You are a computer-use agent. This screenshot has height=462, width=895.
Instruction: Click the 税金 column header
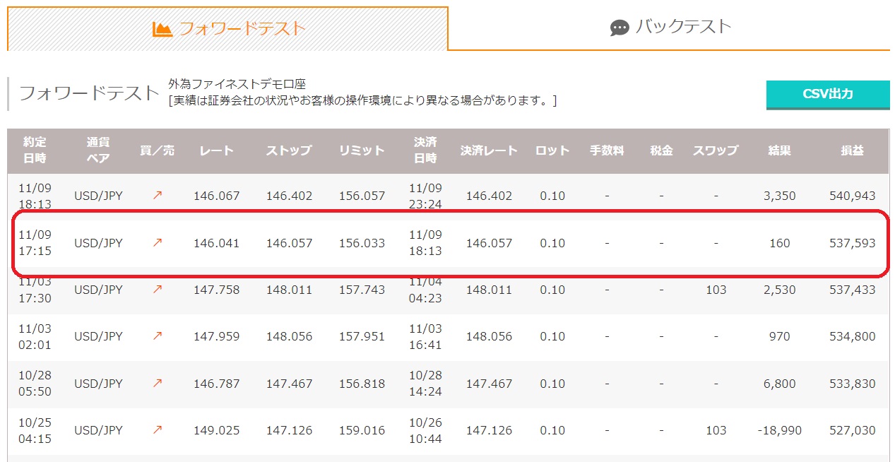click(x=661, y=150)
